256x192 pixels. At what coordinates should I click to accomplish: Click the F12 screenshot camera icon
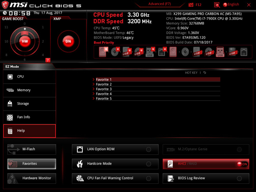(x=191, y=5)
